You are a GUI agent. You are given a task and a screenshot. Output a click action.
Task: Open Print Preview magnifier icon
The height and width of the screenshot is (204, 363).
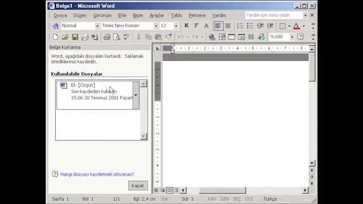pyautogui.click(x=116, y=37)
